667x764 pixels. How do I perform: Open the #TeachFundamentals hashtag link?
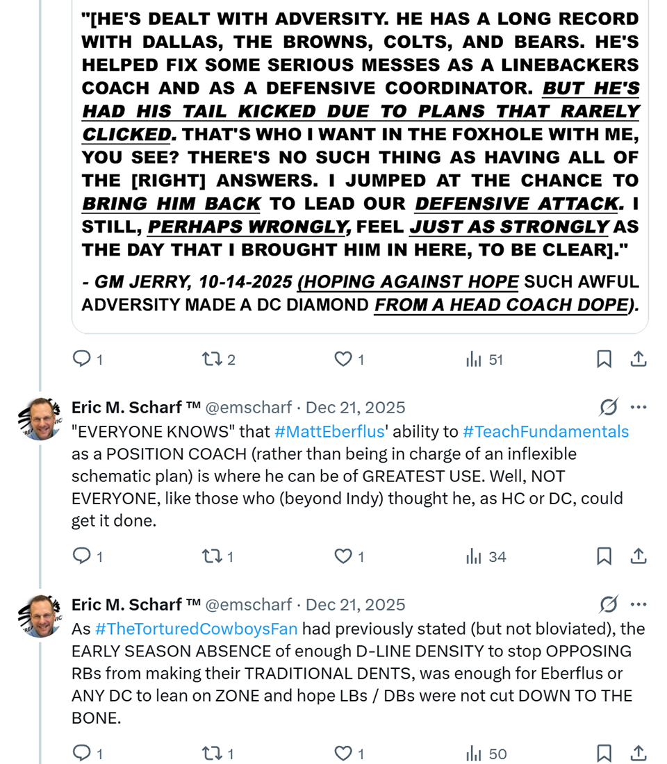click(545, 431)
